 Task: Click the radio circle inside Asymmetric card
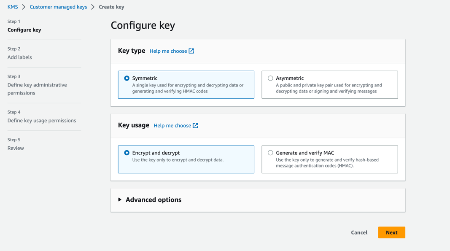271,78
